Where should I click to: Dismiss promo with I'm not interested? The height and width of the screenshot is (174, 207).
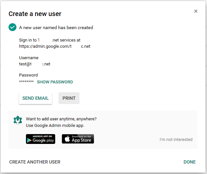(176, 140)
